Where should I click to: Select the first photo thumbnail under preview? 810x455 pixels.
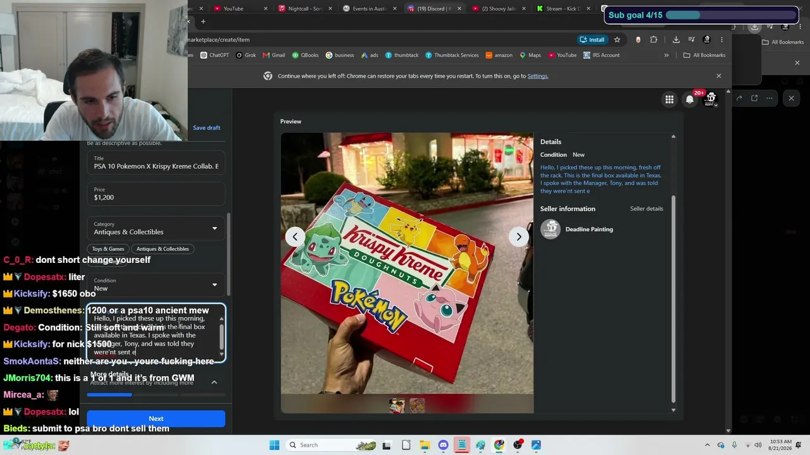[397, 405]
